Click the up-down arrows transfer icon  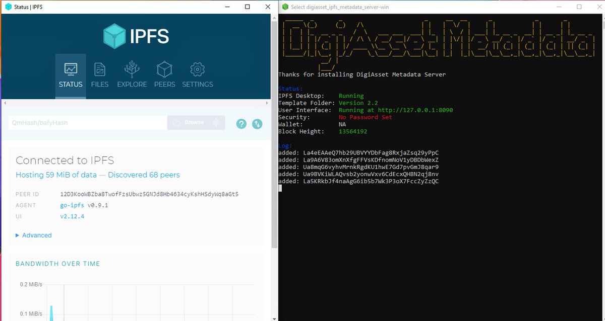[257, 123]
